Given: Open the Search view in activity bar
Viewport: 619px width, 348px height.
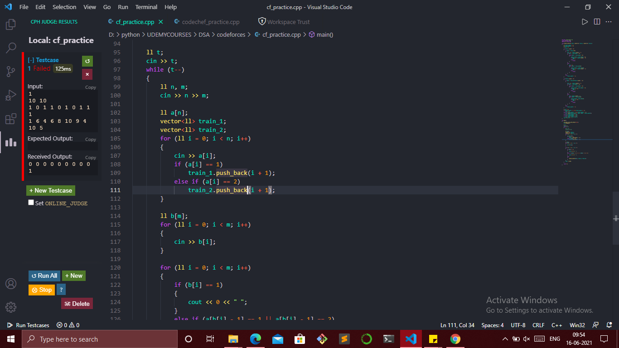Looking at the screenshot, I should tap(11, 48).
